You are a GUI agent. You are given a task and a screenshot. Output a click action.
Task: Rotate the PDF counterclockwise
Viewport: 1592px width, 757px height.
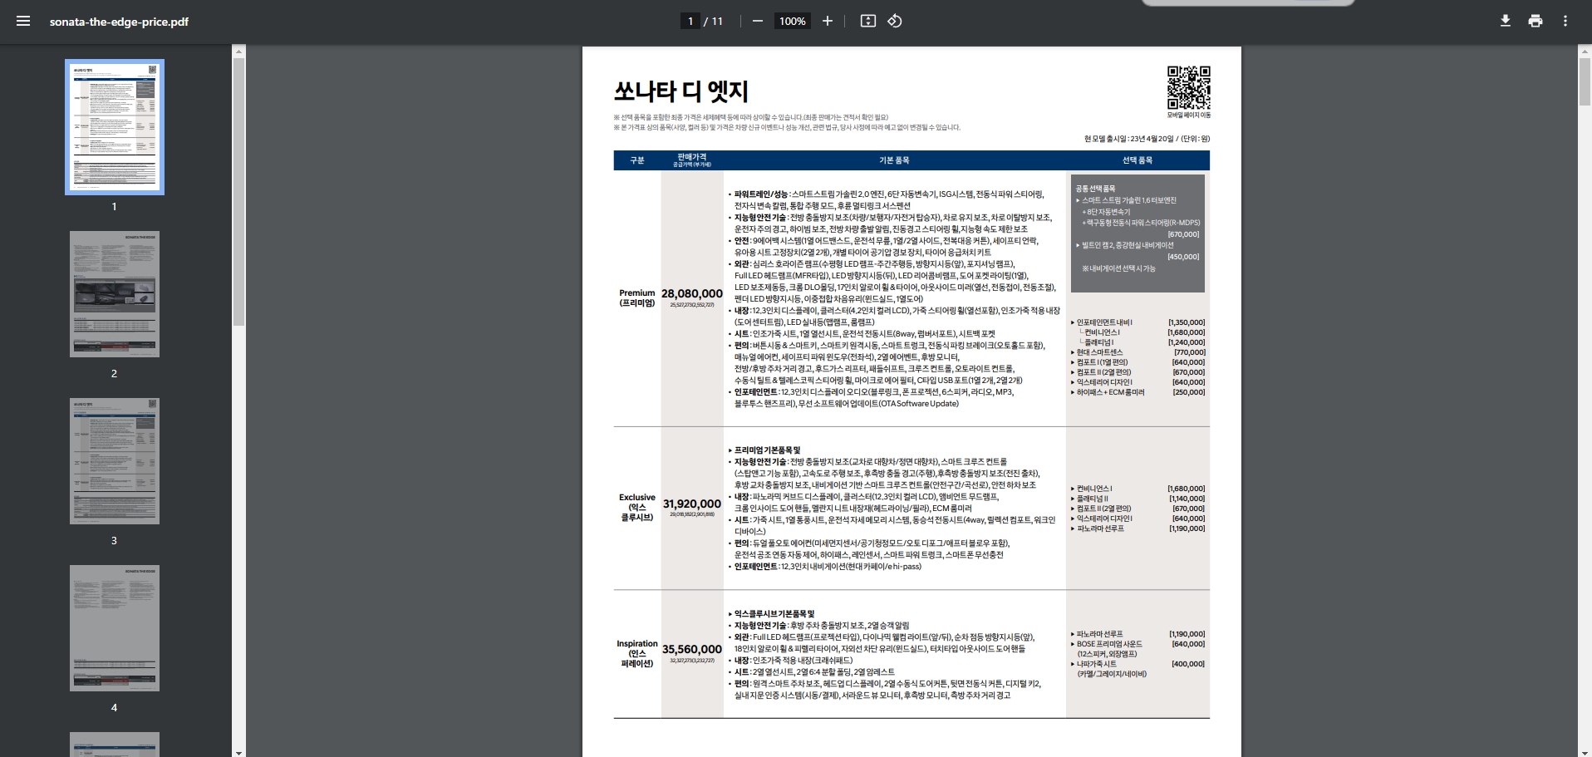[895, 21]
